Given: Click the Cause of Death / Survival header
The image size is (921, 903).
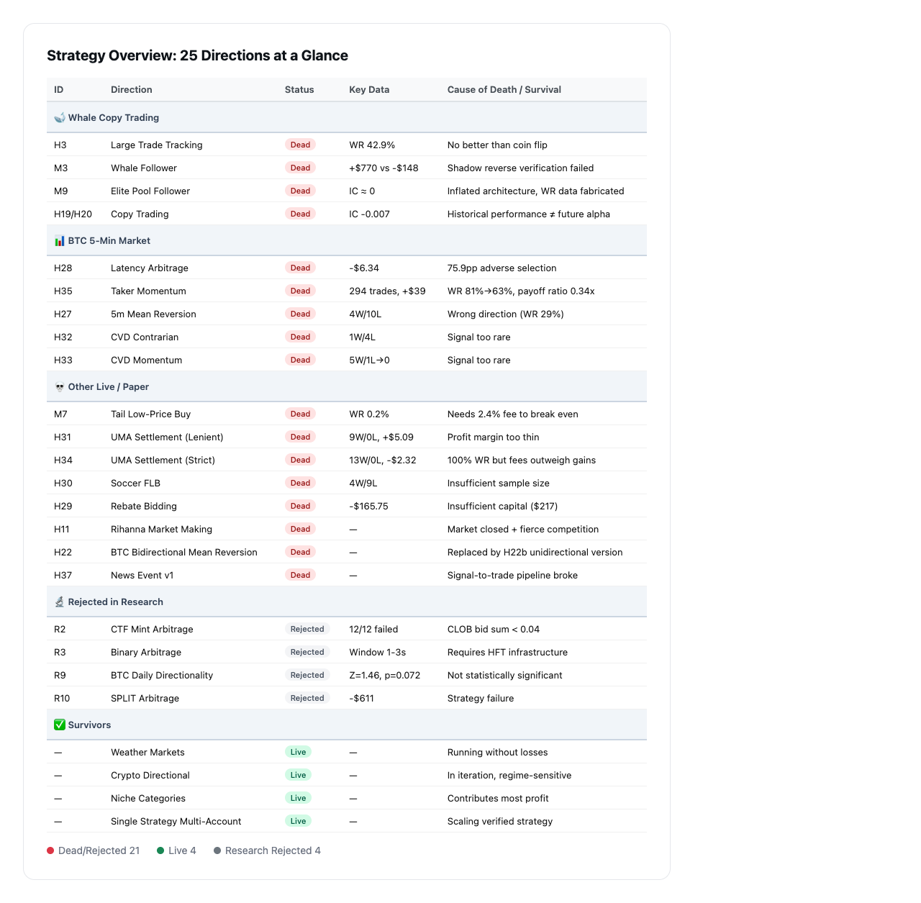Looking at the screenshot, I should coord(504,89).
